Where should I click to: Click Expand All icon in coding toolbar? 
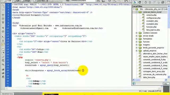click(x=3, y=22)
